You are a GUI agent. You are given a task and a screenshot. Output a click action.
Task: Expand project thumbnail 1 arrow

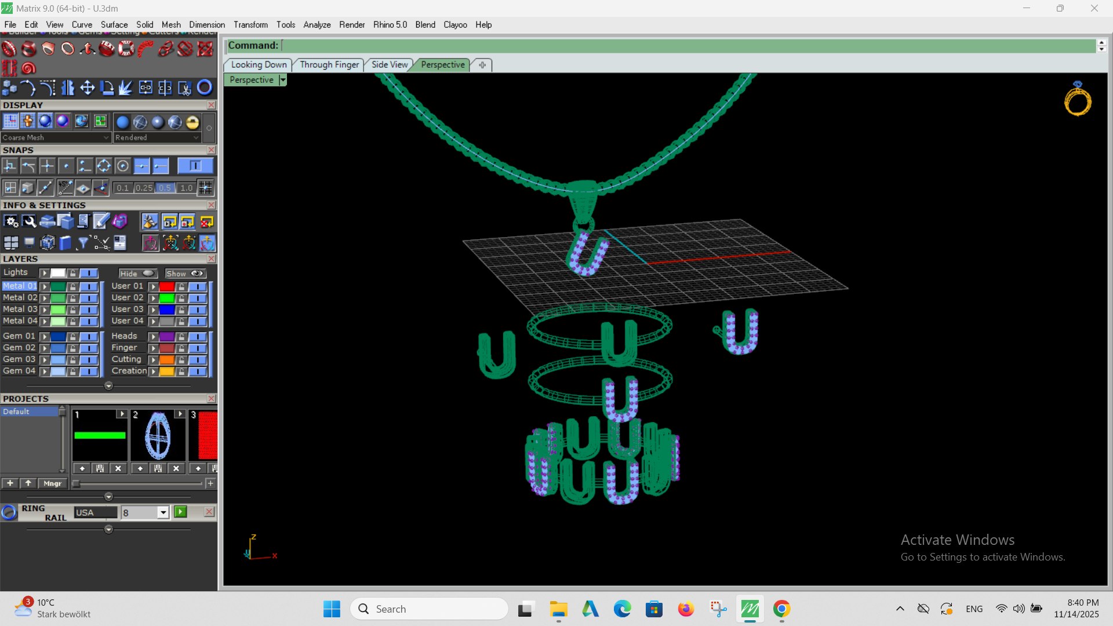121,414
